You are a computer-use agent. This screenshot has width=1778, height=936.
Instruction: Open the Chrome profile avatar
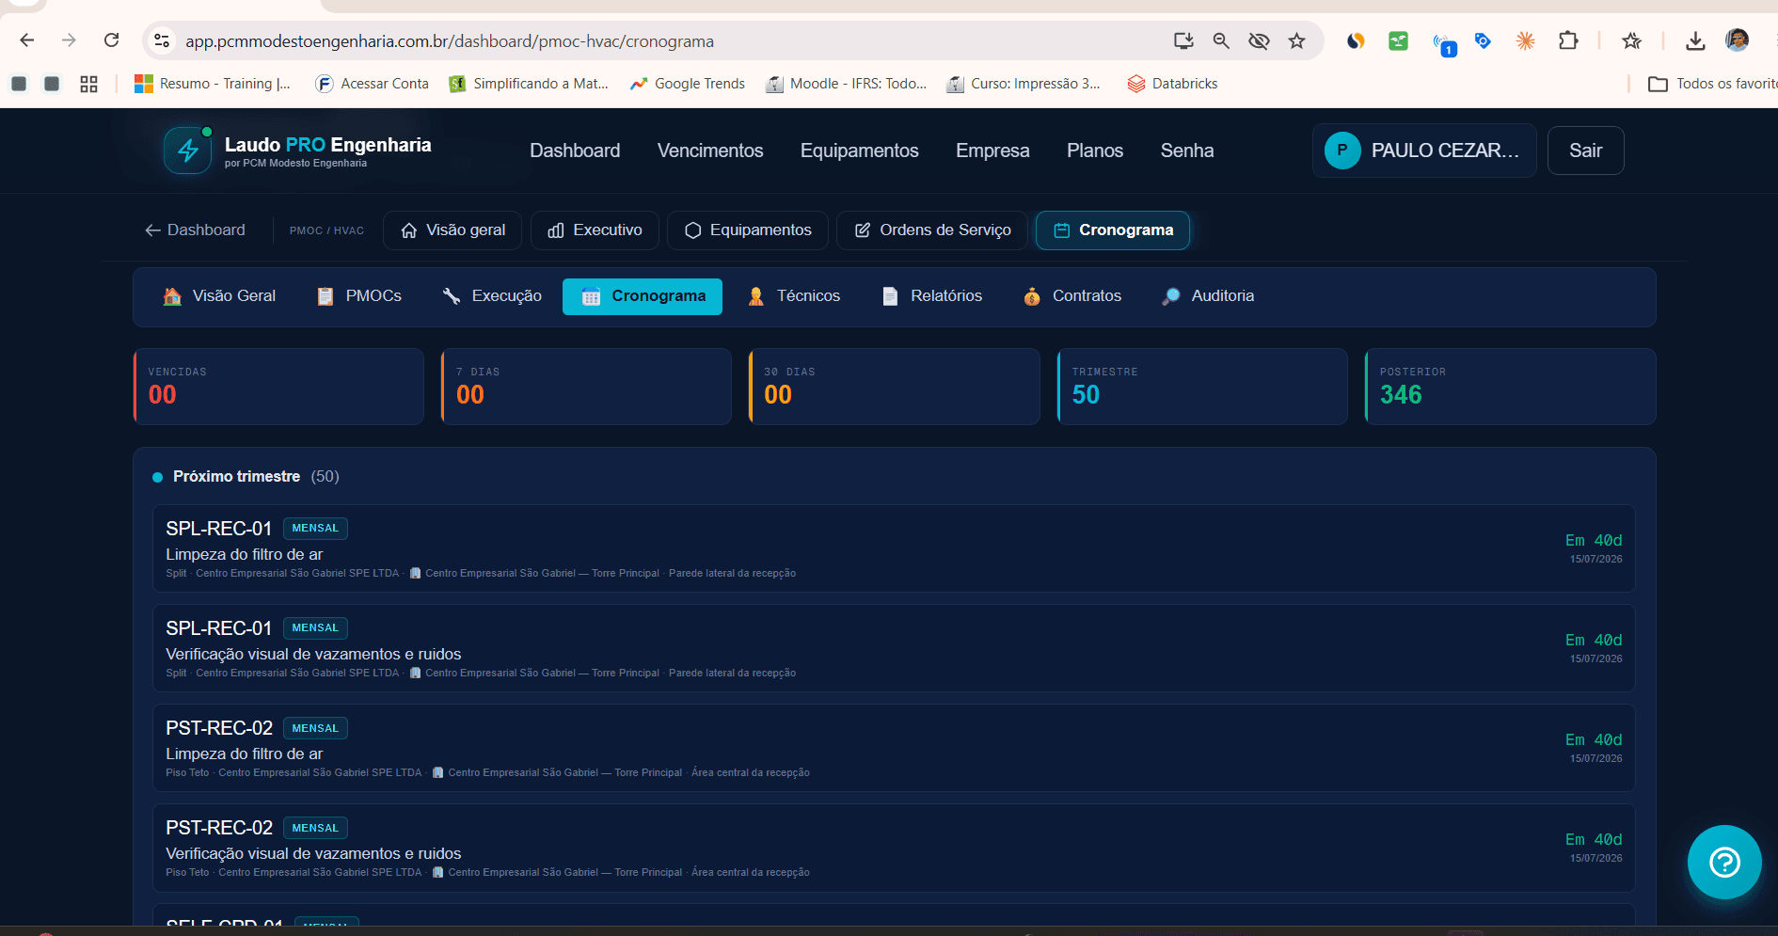pos(1738,40)
